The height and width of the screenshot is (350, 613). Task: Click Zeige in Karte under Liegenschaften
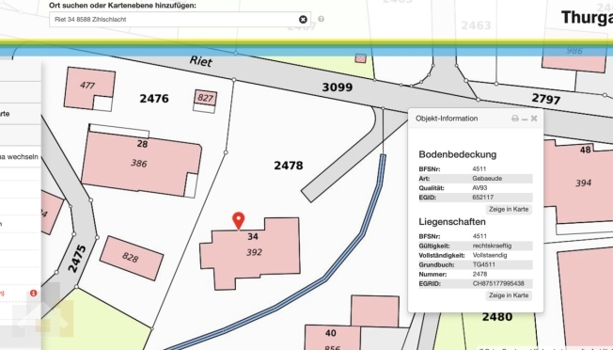[x=509, y=295]
